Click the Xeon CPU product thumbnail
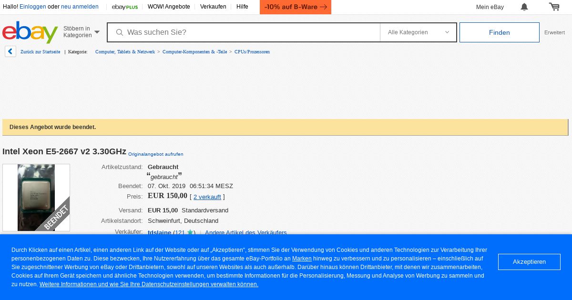Viewport: 572px width, 300px height. [36, 198]
